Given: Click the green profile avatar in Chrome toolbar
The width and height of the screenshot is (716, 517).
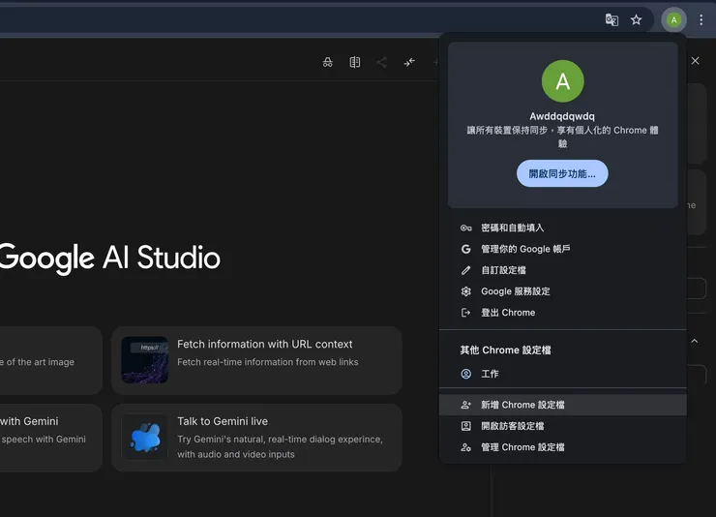Looking at the screenshot, I should tap(673, 19).
